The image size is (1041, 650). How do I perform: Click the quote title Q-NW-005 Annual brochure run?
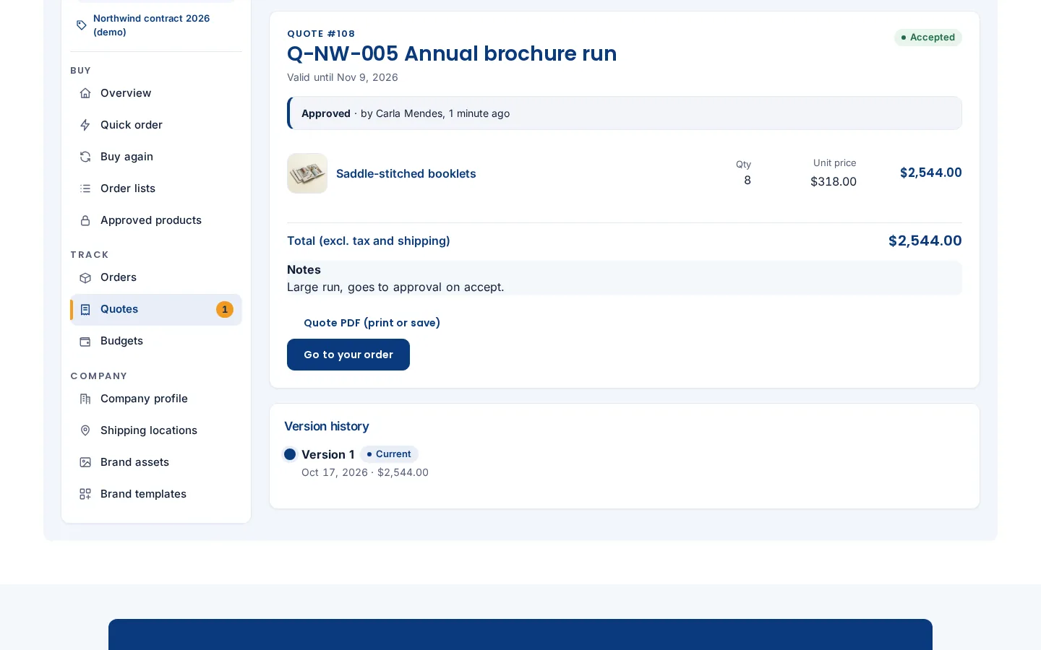point(452,53)
